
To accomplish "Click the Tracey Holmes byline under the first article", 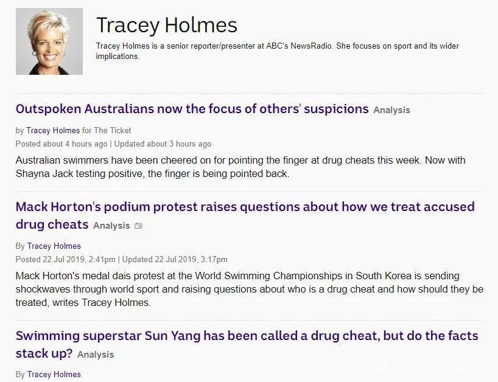I will (x=53, y=130).
